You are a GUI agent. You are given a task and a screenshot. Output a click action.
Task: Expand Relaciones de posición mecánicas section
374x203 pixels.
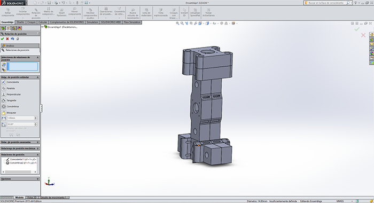38,149
